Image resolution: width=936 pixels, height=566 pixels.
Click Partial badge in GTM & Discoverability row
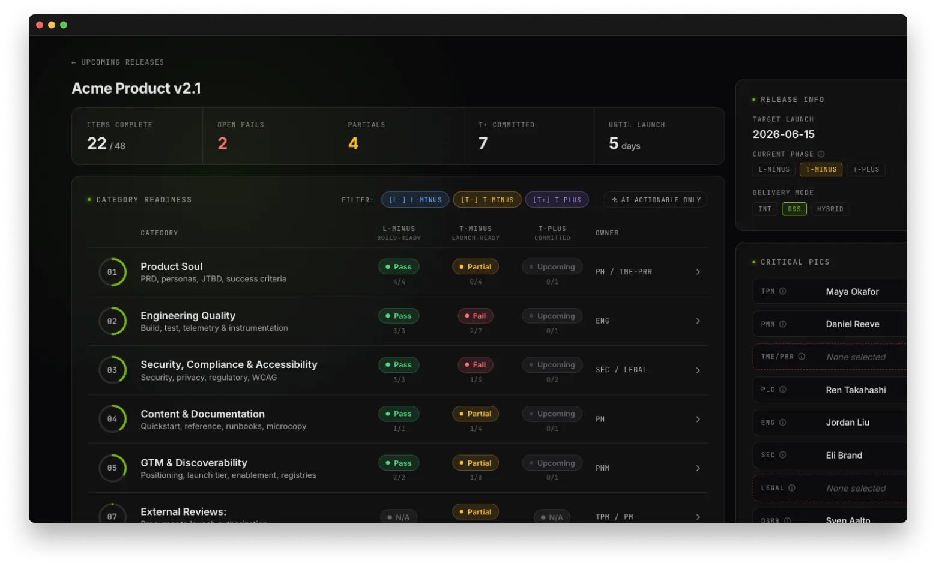click(476, 463)
